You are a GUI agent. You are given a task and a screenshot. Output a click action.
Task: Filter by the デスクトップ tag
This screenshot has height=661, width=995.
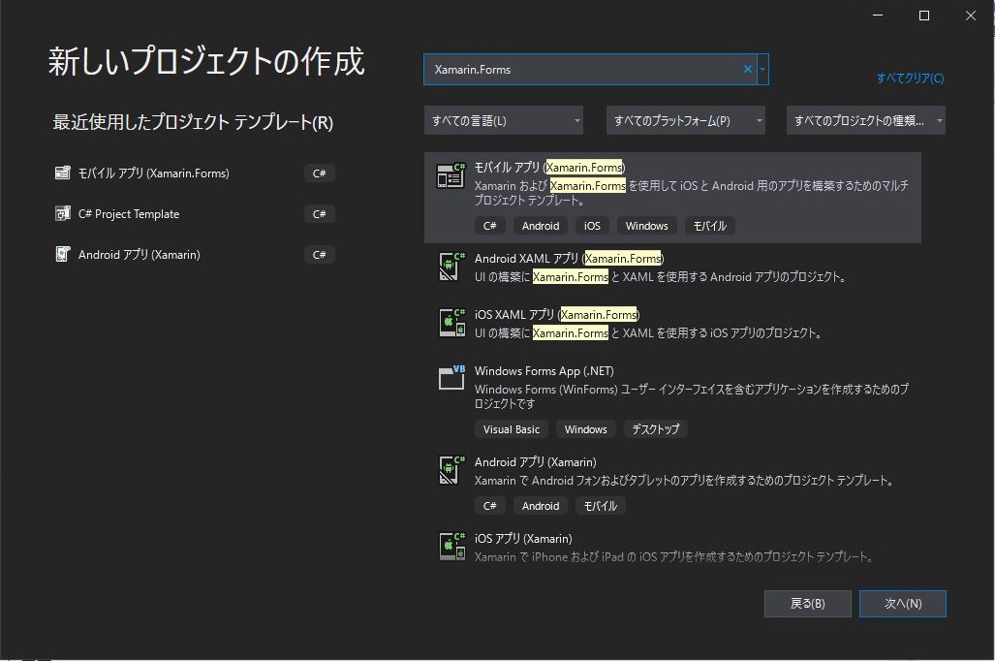click(656, 428)
